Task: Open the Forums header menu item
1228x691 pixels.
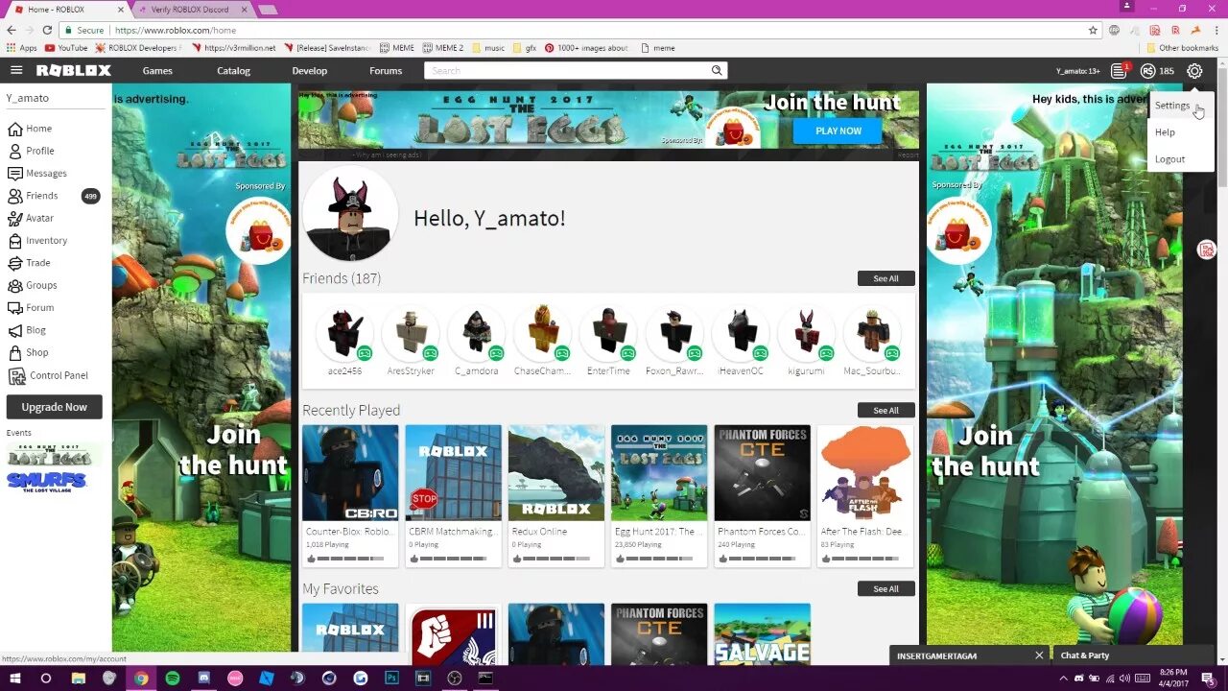Action: (386, 71)
